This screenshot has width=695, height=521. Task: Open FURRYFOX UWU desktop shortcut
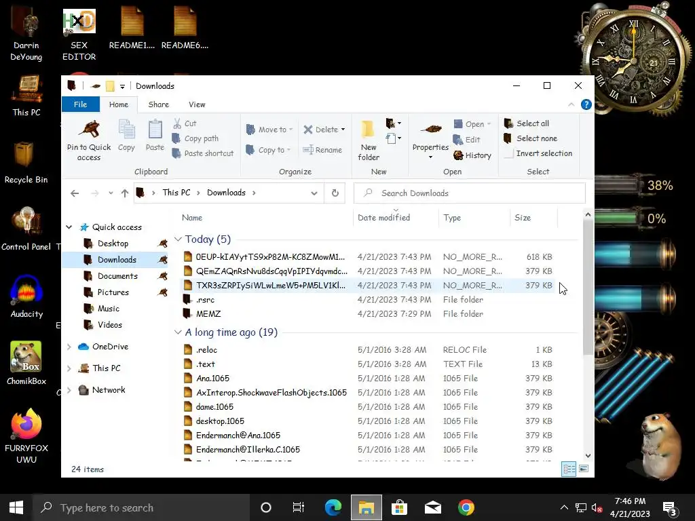click(26, 436)
